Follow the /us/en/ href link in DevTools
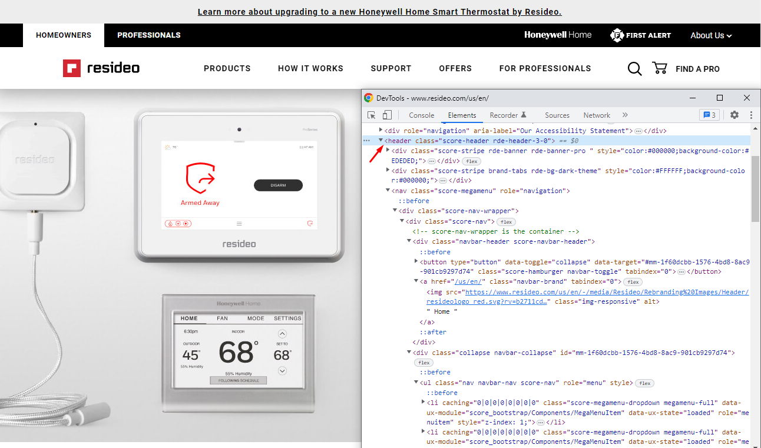Image resolution: width=761 pixels, height=448 pixels. point(469,281)
